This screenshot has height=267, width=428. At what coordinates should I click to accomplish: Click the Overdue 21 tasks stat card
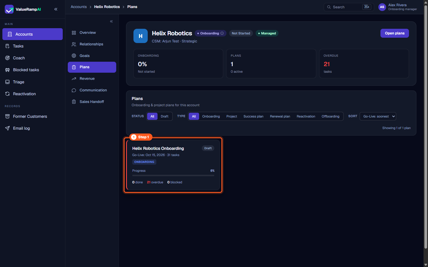point(364,63)
